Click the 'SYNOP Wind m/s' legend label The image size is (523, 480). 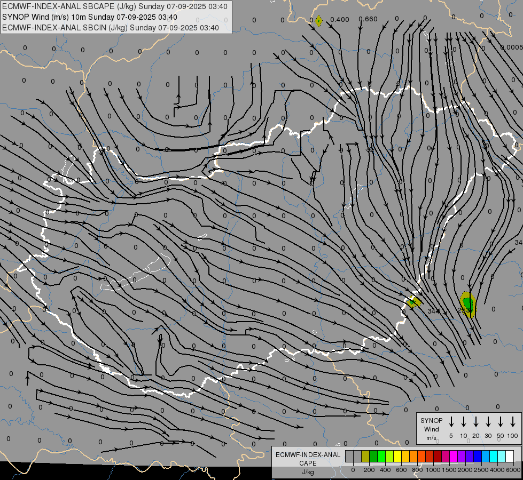click(x=431, y=429)
